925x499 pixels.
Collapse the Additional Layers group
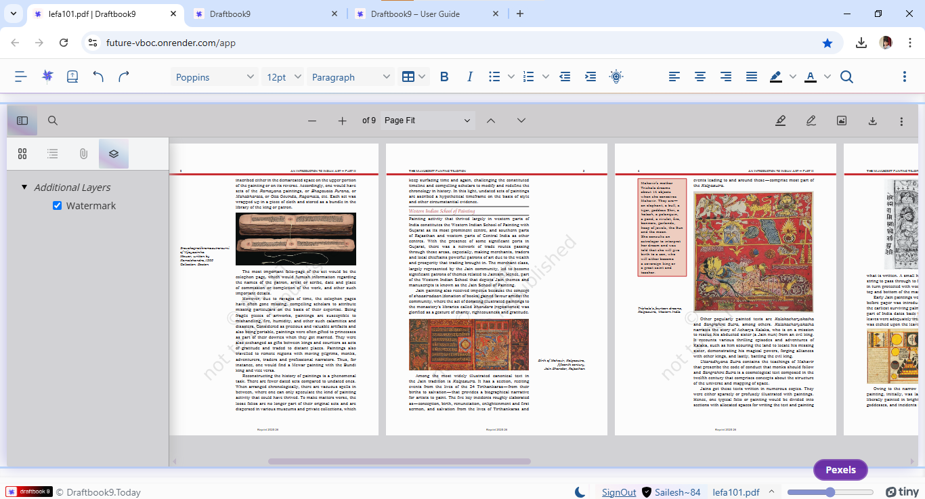(24, 187)
